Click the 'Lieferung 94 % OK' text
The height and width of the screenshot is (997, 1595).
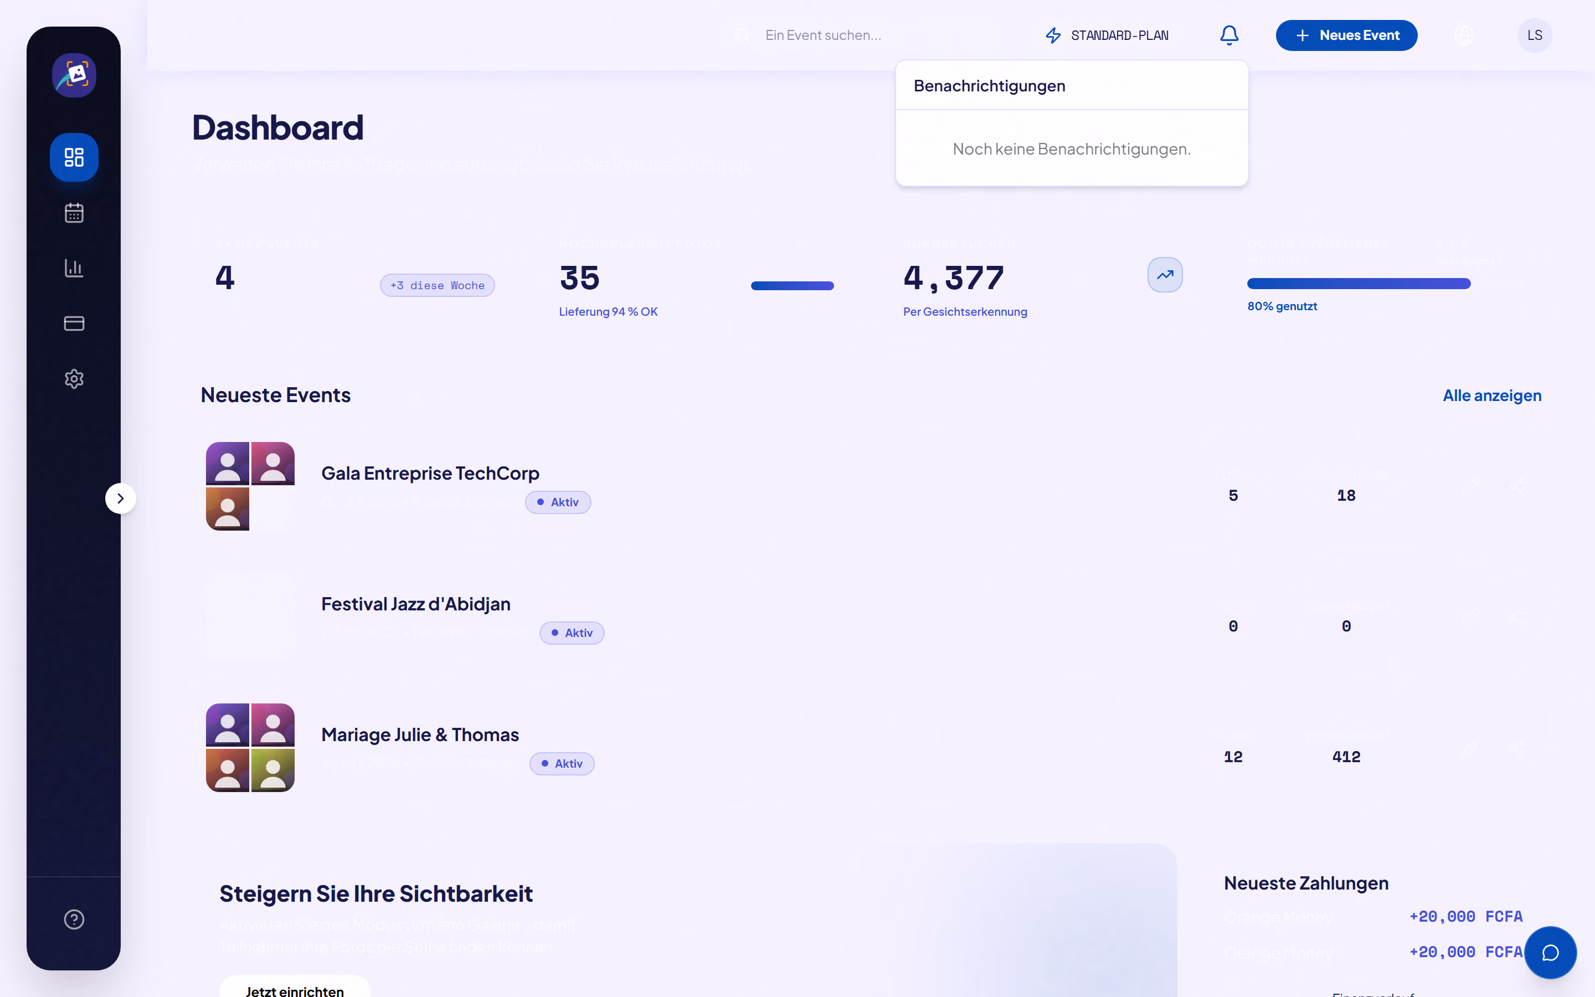point(608,311)
